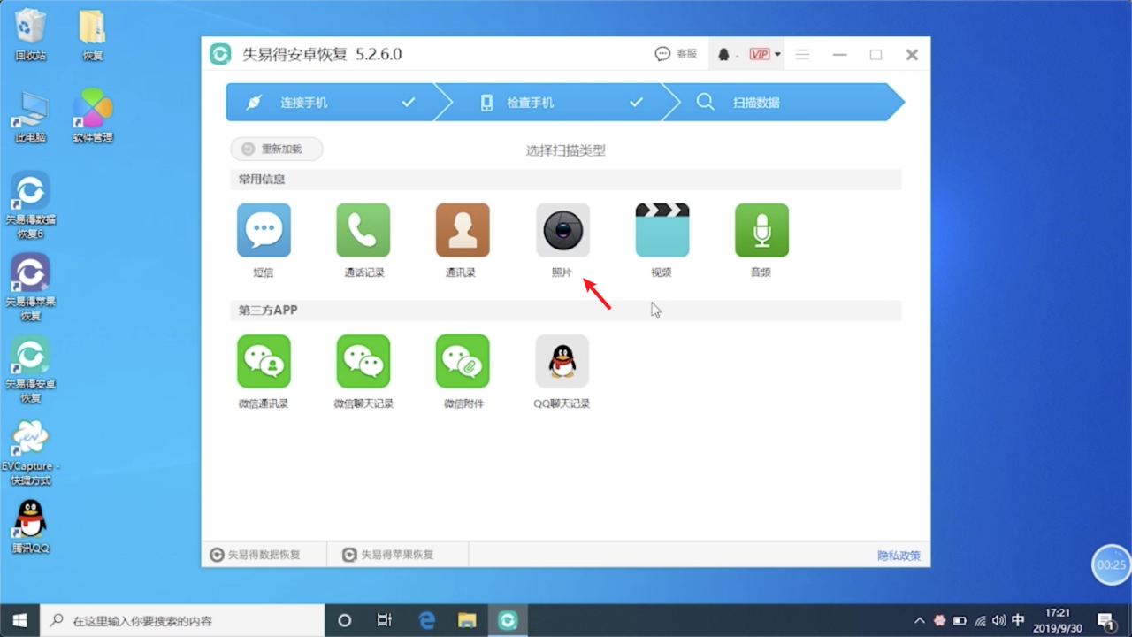
Task: Switch to 失易得苹果恢复 bottom link
Action: [389, 555]
